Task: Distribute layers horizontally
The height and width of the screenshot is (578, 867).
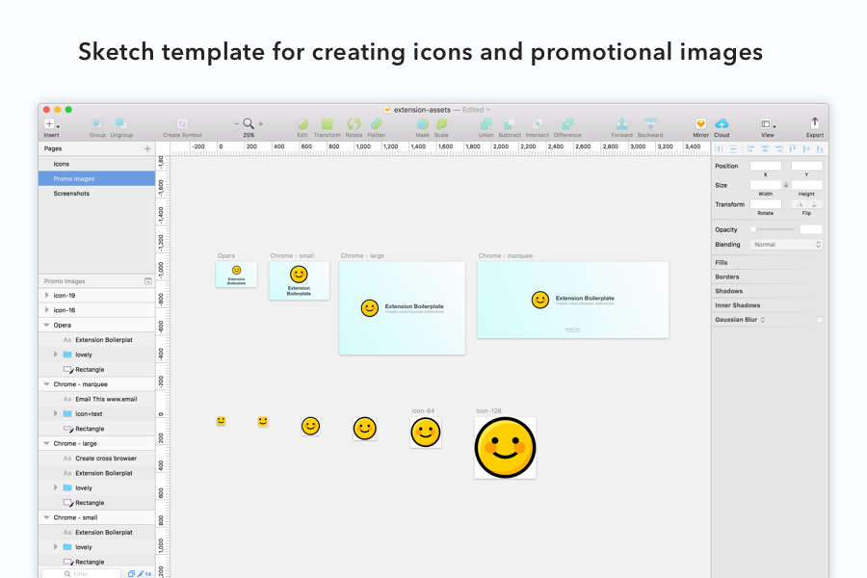Action: click(x=719, y=148)
